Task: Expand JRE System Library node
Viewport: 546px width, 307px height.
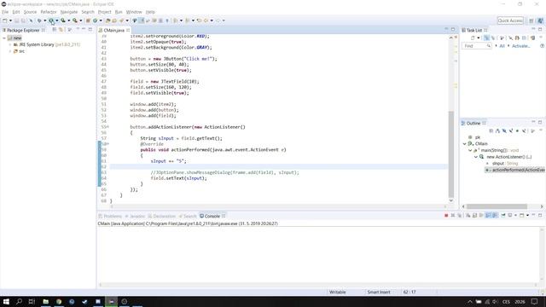Action: point(9,44)
